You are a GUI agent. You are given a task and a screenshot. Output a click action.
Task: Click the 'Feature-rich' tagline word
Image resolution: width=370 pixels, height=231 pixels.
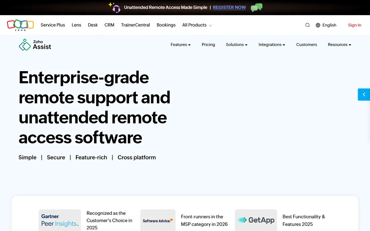tap(91, 157)
